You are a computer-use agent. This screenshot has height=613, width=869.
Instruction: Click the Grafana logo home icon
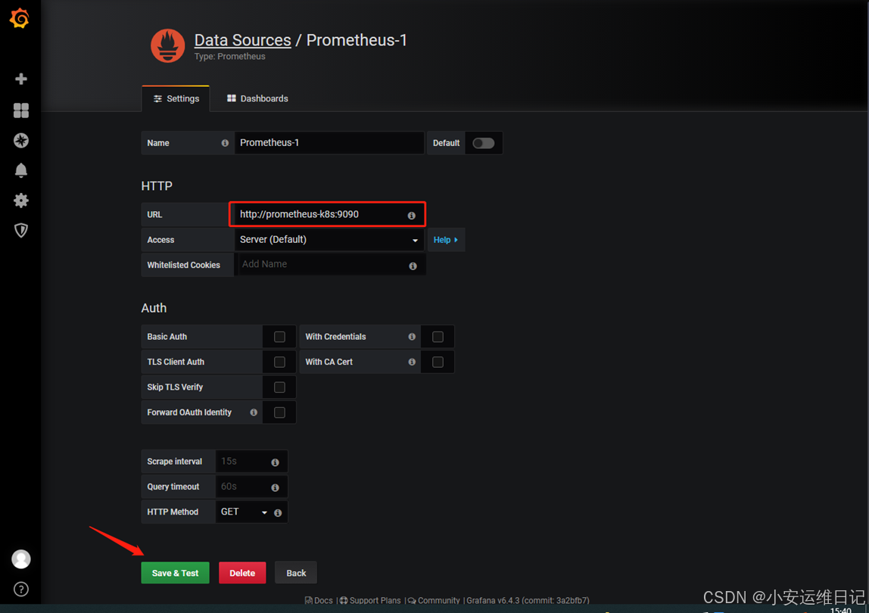pos(20,18)
